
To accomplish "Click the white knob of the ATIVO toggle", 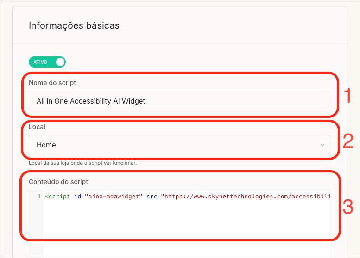I will pos(60,62).
